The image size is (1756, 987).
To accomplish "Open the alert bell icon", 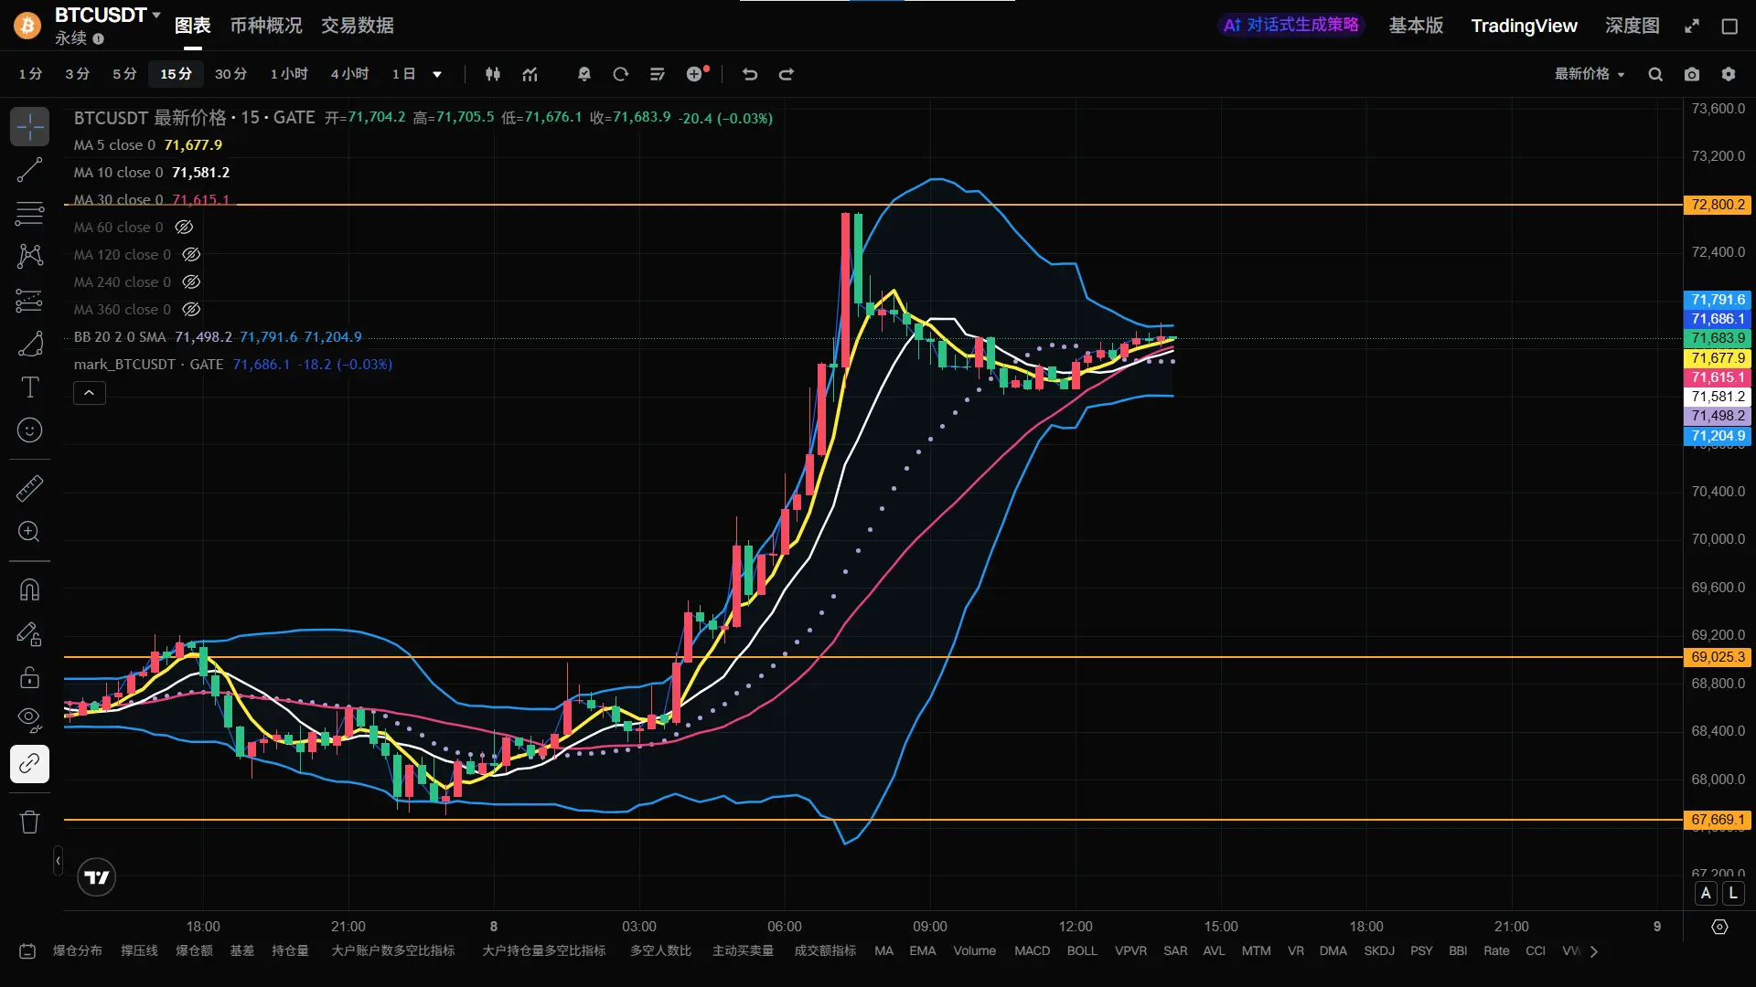I will [x=584, y=74].
